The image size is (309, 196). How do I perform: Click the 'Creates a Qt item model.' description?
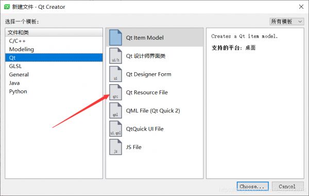coord(244,36)
